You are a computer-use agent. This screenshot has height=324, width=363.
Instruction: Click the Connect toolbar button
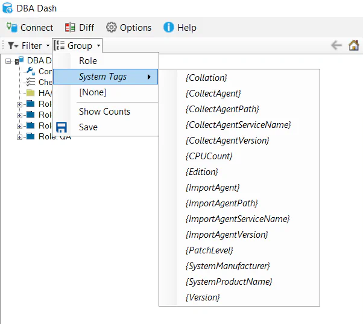(x=30, y=28)
